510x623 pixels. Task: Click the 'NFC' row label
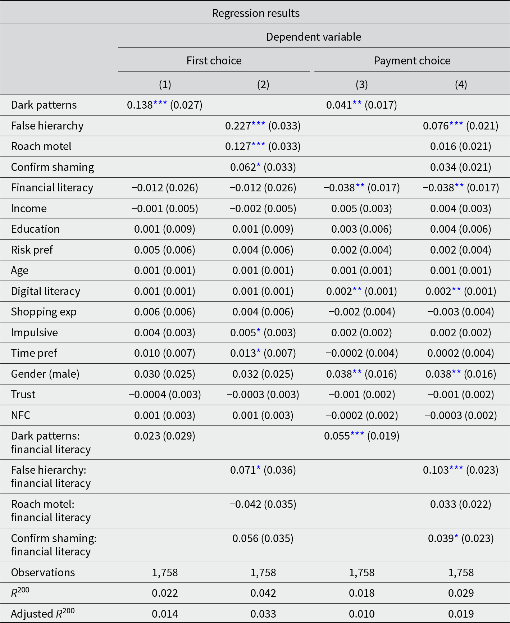click(21, 415)
